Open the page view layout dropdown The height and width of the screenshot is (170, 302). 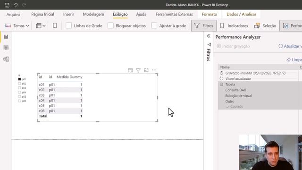coord(41,25)
